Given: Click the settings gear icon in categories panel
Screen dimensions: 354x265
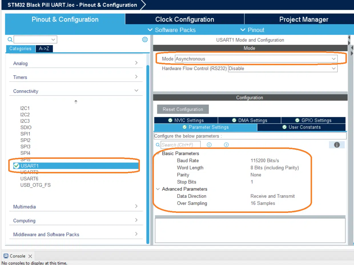Looking at the screenshot, I should pos(145,40).
